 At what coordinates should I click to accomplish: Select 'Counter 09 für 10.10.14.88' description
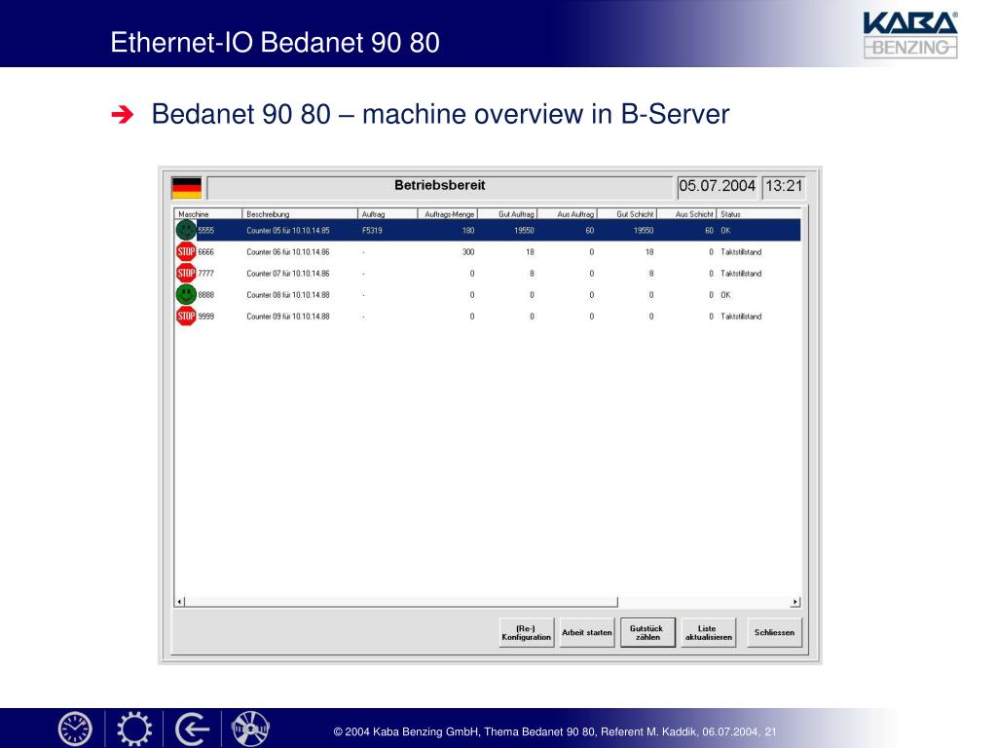click(288, 317)
